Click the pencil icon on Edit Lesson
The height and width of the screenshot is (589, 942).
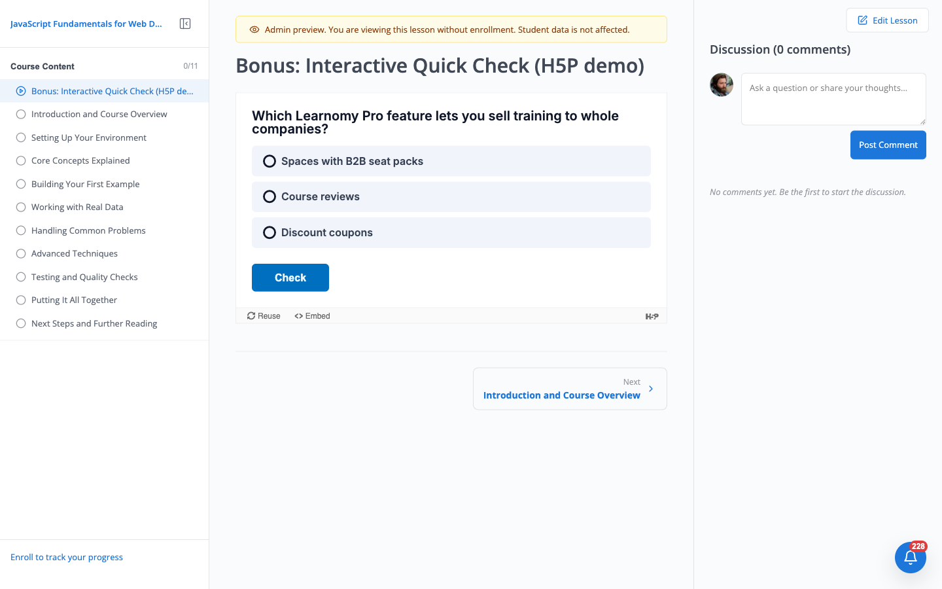(862, 20)
